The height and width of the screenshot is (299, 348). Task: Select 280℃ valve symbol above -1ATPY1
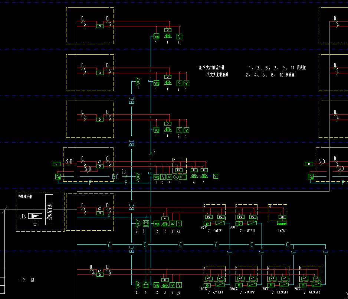(239, 224)
